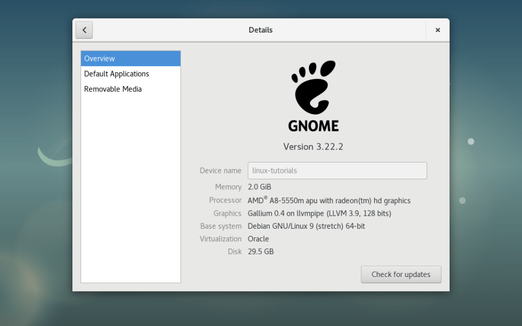Click the Version 3.22.2 label
Image resolution: width=522 pixels, height=326 pixels.
click(x=313, y=146)
